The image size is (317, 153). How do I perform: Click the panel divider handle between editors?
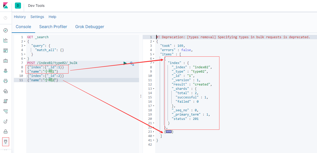(x=141, y=96)
